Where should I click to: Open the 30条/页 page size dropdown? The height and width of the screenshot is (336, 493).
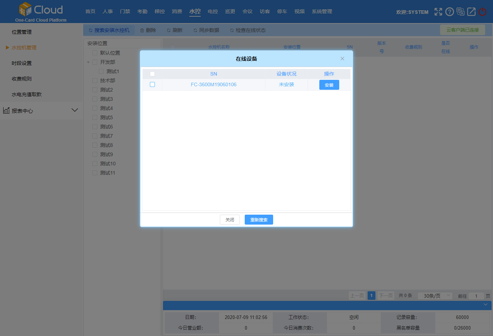435,296
